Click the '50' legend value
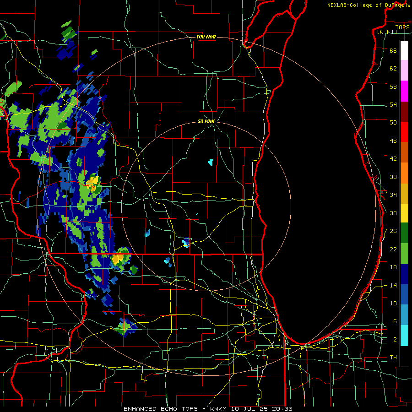The image size is (412, 412). click(x=393, y=122)
